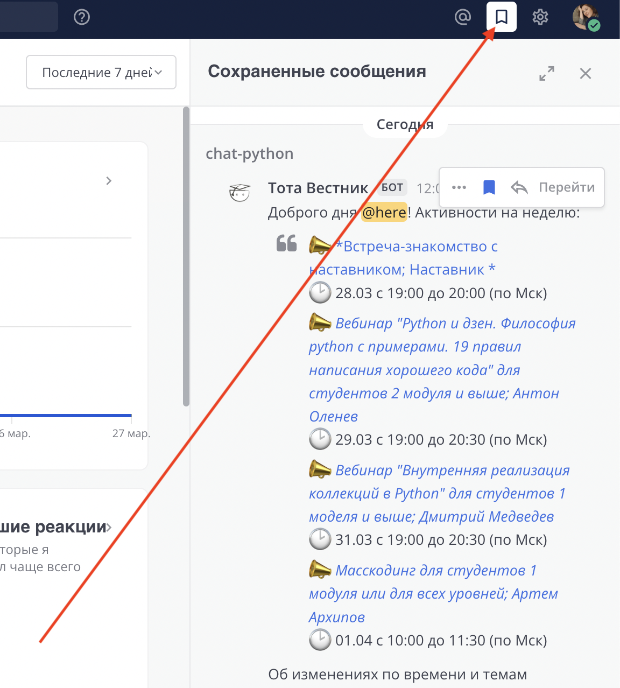Unsave message with blue bookmark toggle
Image resolution: width=620 pixels, height=688 pixels.
(489, 187)
